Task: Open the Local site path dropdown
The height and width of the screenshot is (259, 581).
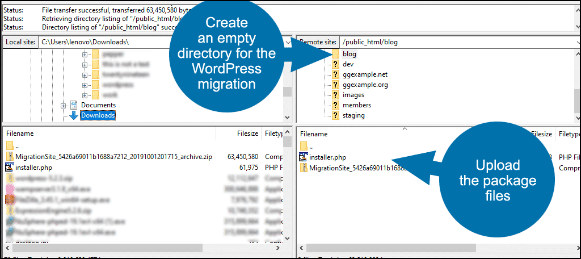Action: [x=288, y=42]
